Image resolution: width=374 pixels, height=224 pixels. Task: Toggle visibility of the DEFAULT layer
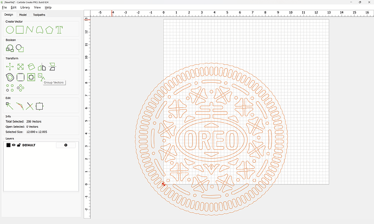pyautogui.click(x=14, y=145)
